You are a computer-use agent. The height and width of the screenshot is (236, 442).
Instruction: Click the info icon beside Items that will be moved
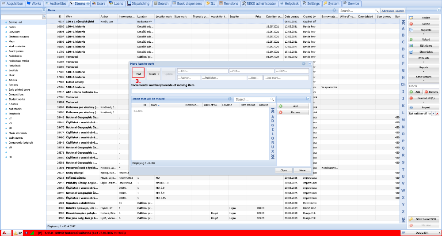tap(230, 99)
